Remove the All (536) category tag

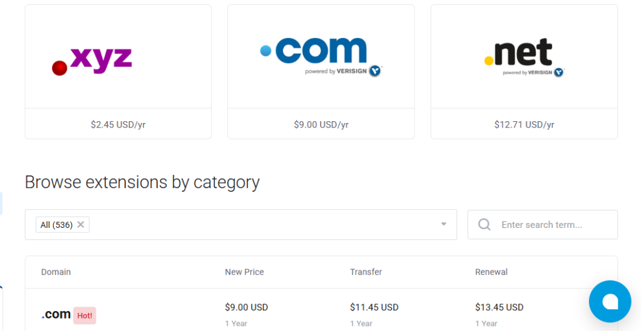(x=81, y=225)
